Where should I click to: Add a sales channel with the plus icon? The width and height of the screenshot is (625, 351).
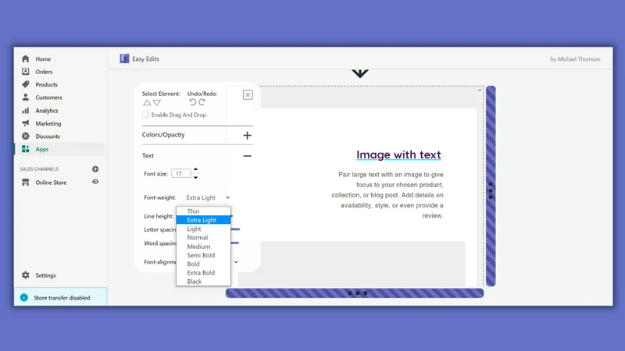[95, 169]
